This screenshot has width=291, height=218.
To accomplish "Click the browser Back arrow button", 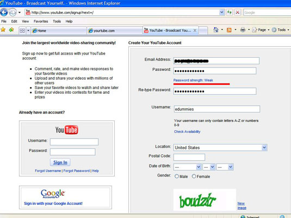I will click(4, 13).
